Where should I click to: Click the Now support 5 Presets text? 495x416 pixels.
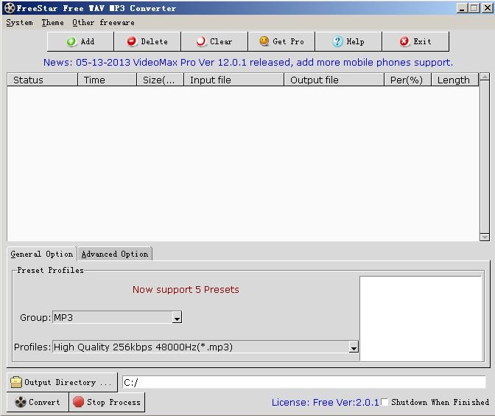pos(186,290)
